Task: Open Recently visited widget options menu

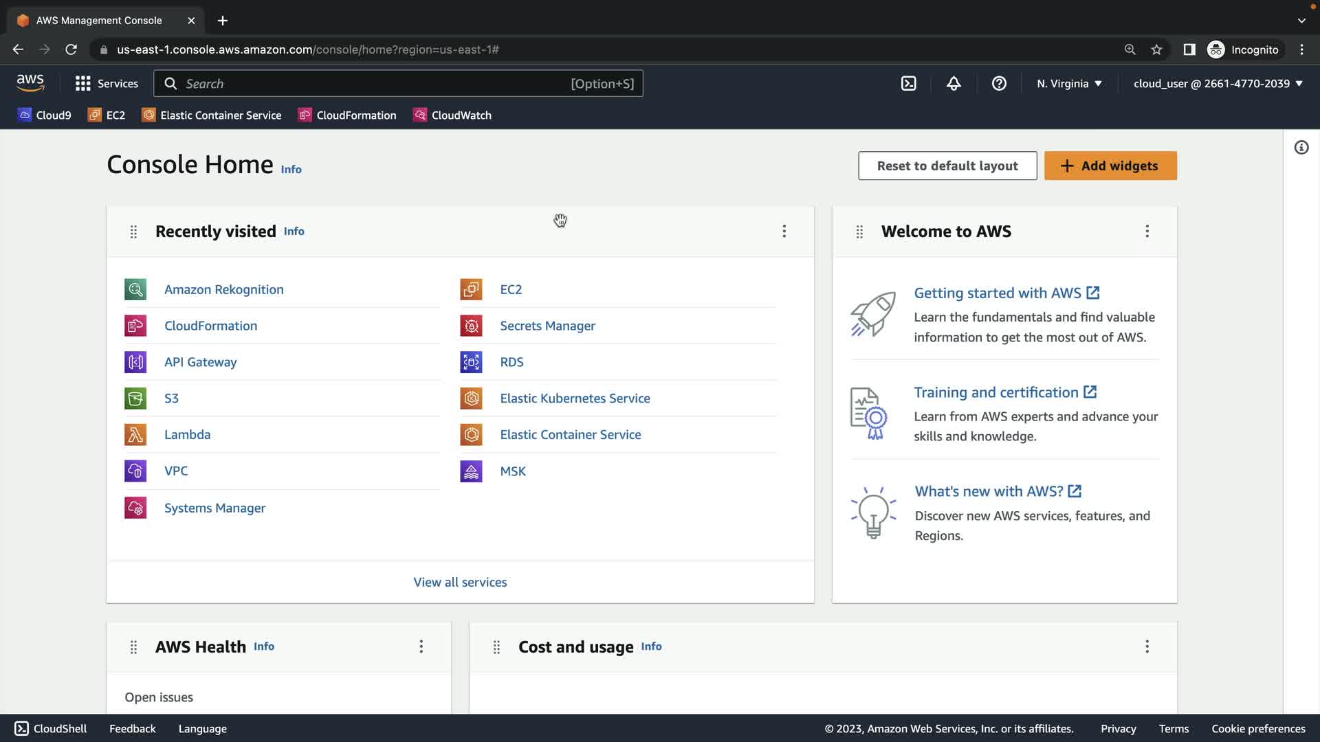Action: [784, 232]
